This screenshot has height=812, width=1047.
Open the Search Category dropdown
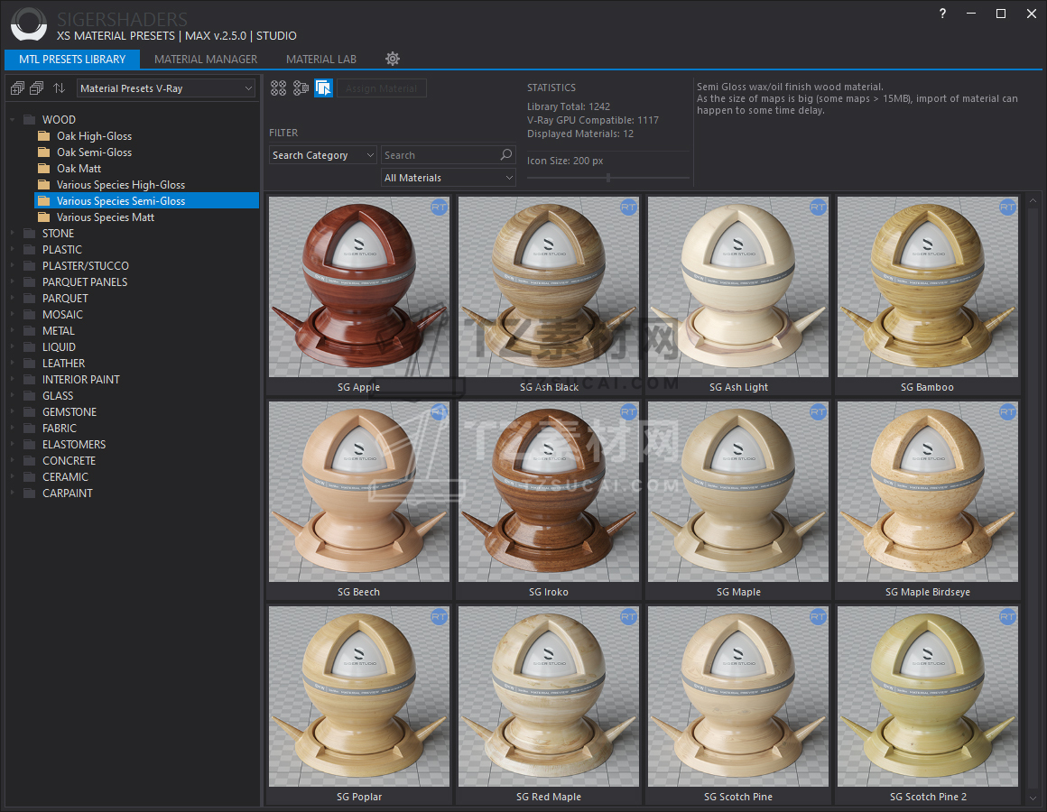tap(323, 155)
